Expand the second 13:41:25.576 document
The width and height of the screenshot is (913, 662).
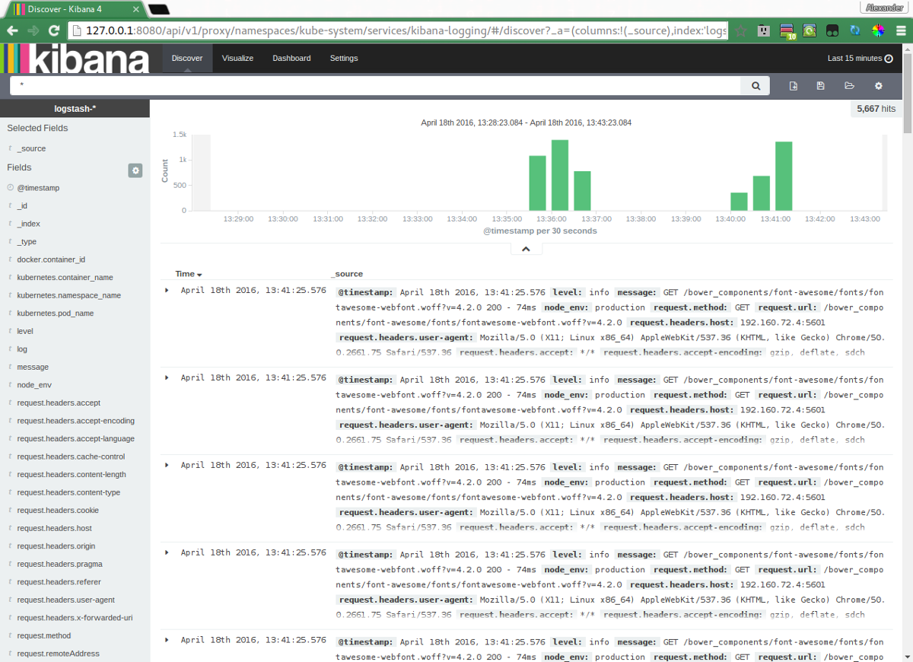[x=168, y=377]
